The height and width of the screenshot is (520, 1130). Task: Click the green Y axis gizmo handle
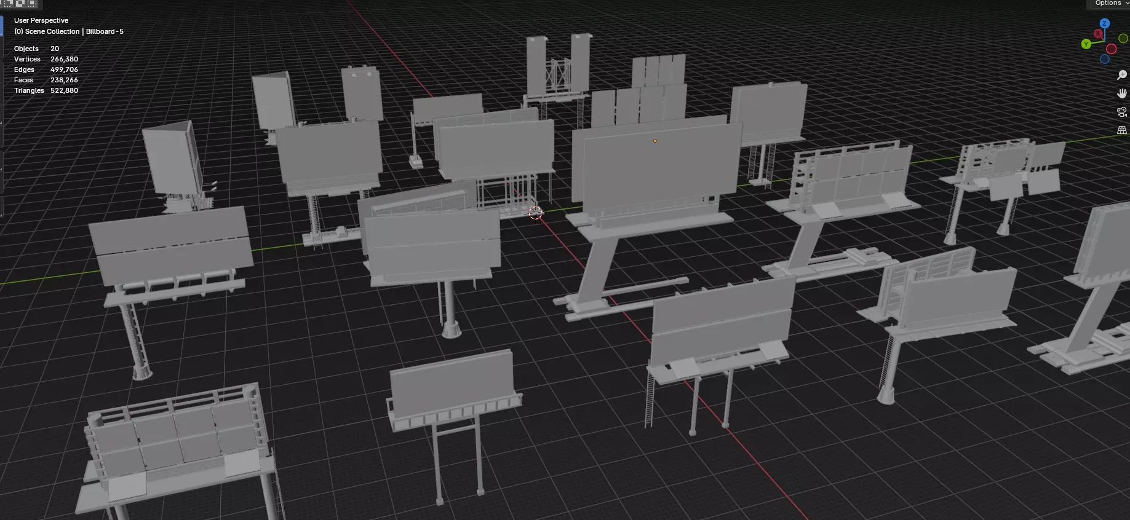pyautogui.click(x=1086, y=44)
